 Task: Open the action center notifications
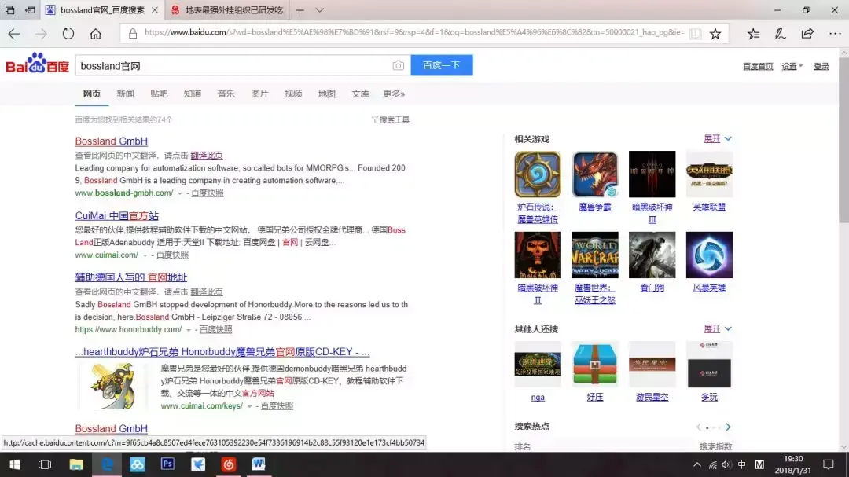829,464
